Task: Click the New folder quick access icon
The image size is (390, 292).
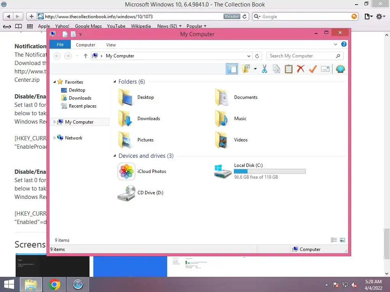Action: click(x=74, y=34)
